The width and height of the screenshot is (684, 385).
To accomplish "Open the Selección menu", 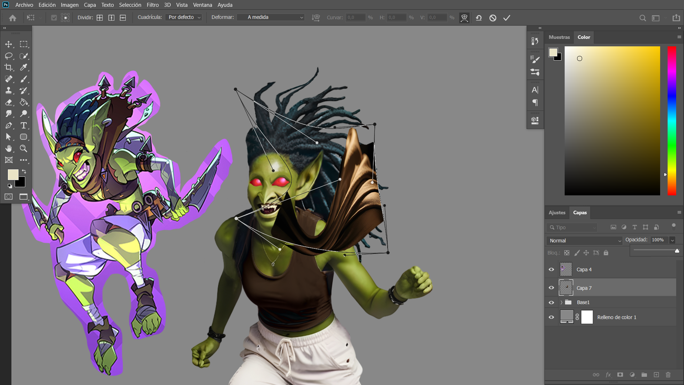I will tap(130, 5).
